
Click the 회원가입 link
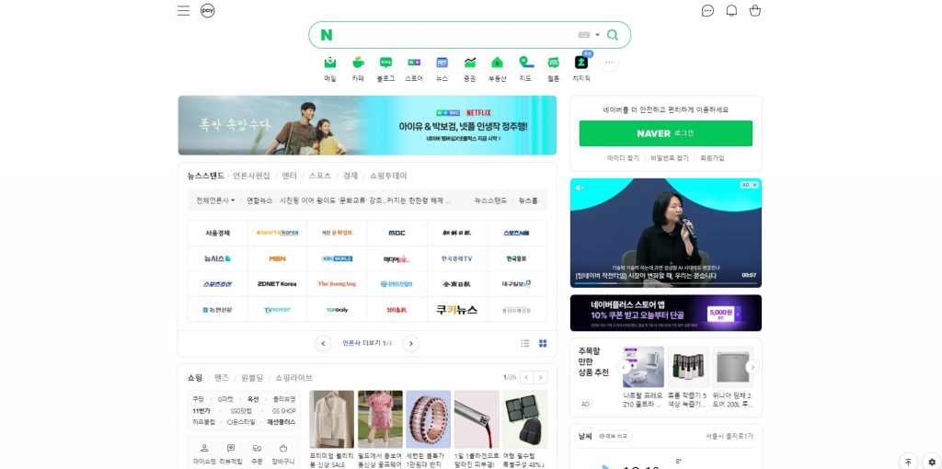[713, 158]
